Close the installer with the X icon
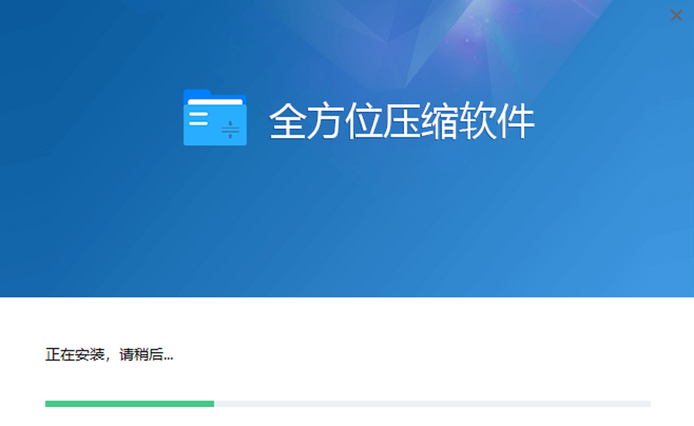This screenshot has height=426, width=694. [x=676, y=16]
